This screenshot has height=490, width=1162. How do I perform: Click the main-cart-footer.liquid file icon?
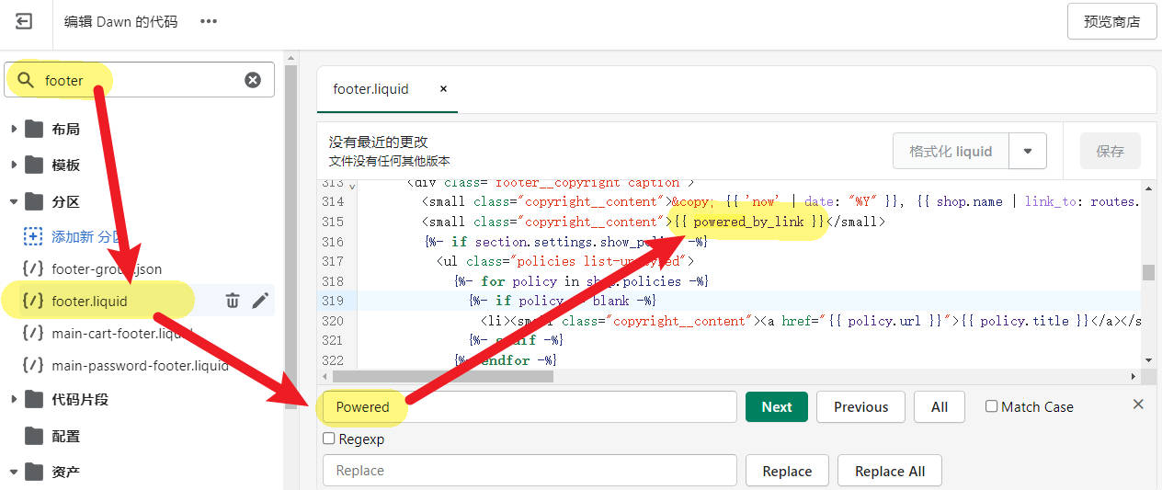(x=32, y=333)
